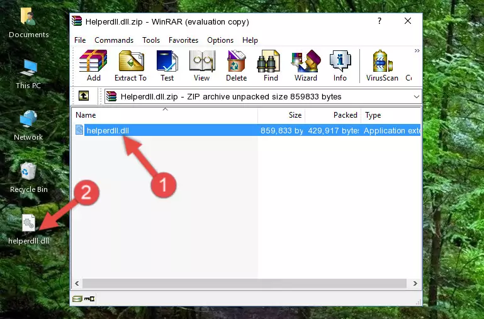Open the Favorites menu
Image resolution: width=484 pixels, height=319 pixels.
point(183,40)
